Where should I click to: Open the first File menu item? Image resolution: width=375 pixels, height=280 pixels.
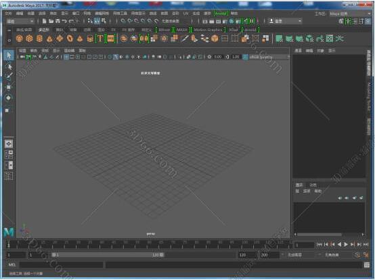[8, 14]
